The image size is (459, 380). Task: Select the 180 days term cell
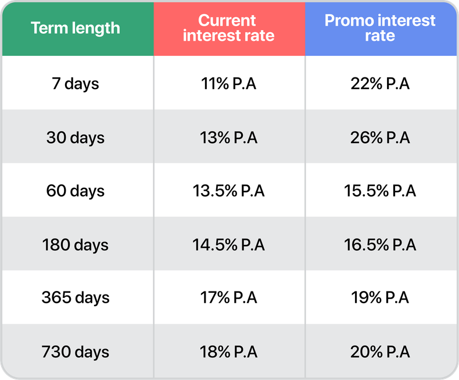(76, 245)
